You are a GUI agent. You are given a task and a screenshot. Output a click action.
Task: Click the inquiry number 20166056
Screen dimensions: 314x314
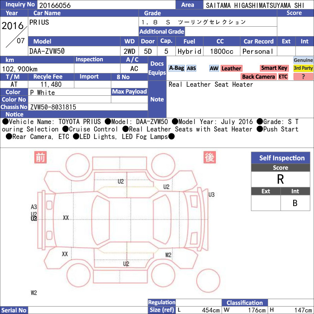click(55, 5)
